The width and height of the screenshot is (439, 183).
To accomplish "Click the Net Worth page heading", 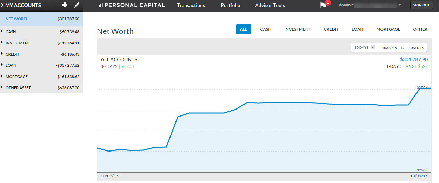I will 115,31.
